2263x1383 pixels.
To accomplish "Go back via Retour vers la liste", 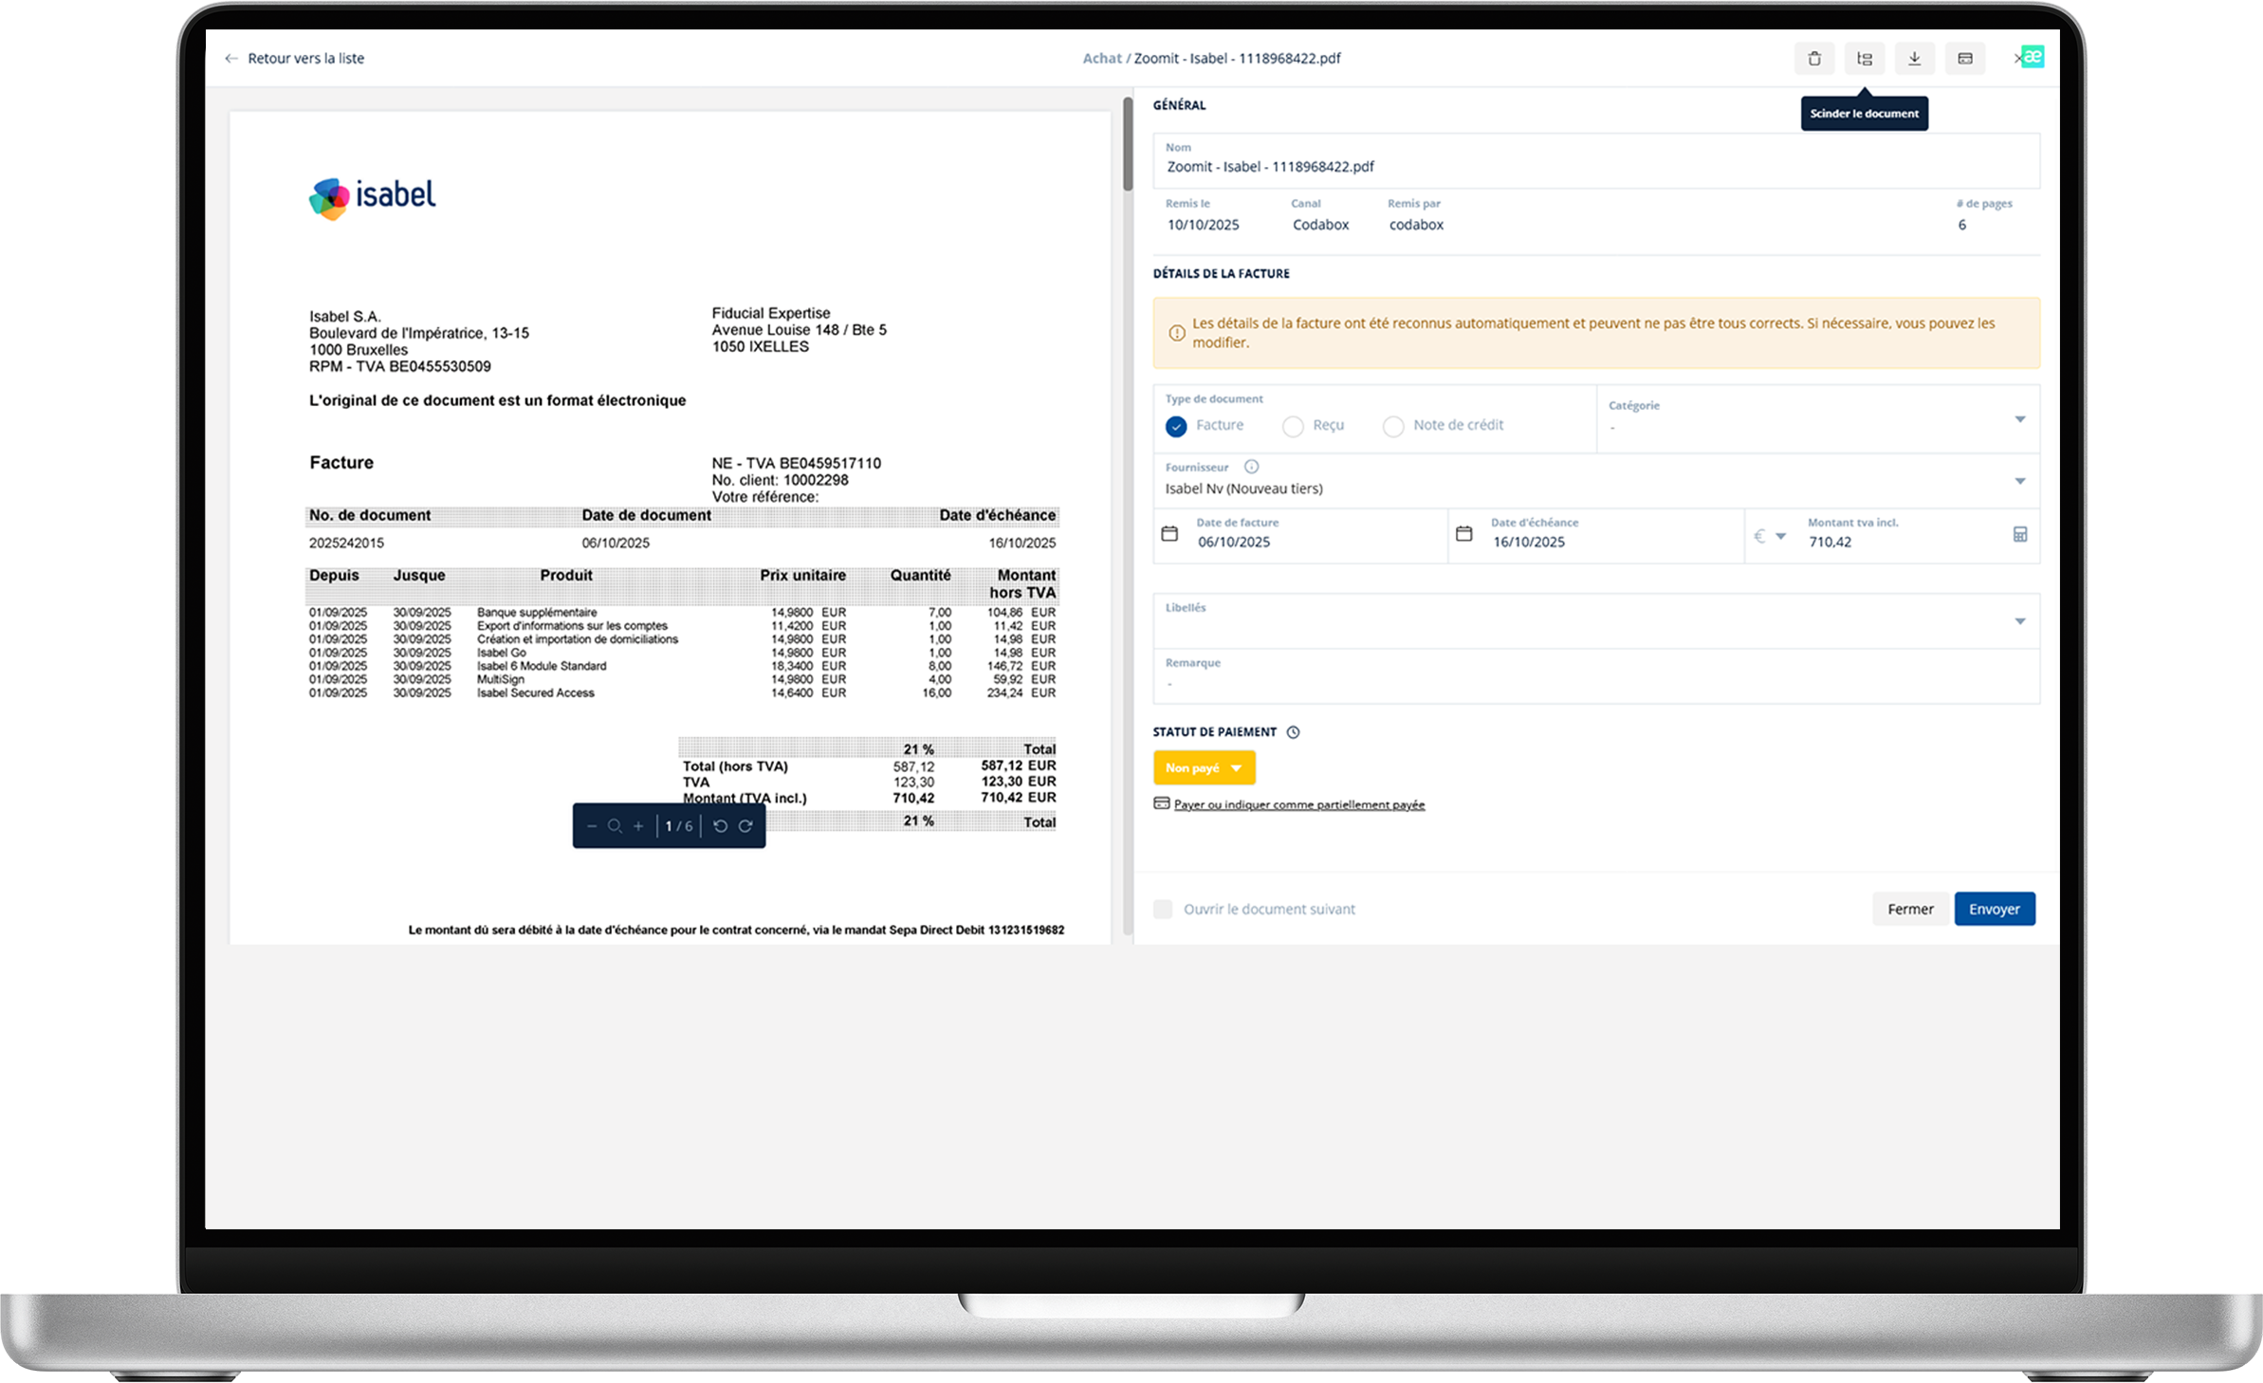I will tap(306, 59).
